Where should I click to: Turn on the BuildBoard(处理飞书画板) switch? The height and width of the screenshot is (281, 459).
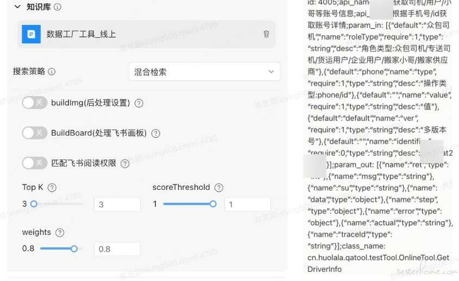coord(34,133)
